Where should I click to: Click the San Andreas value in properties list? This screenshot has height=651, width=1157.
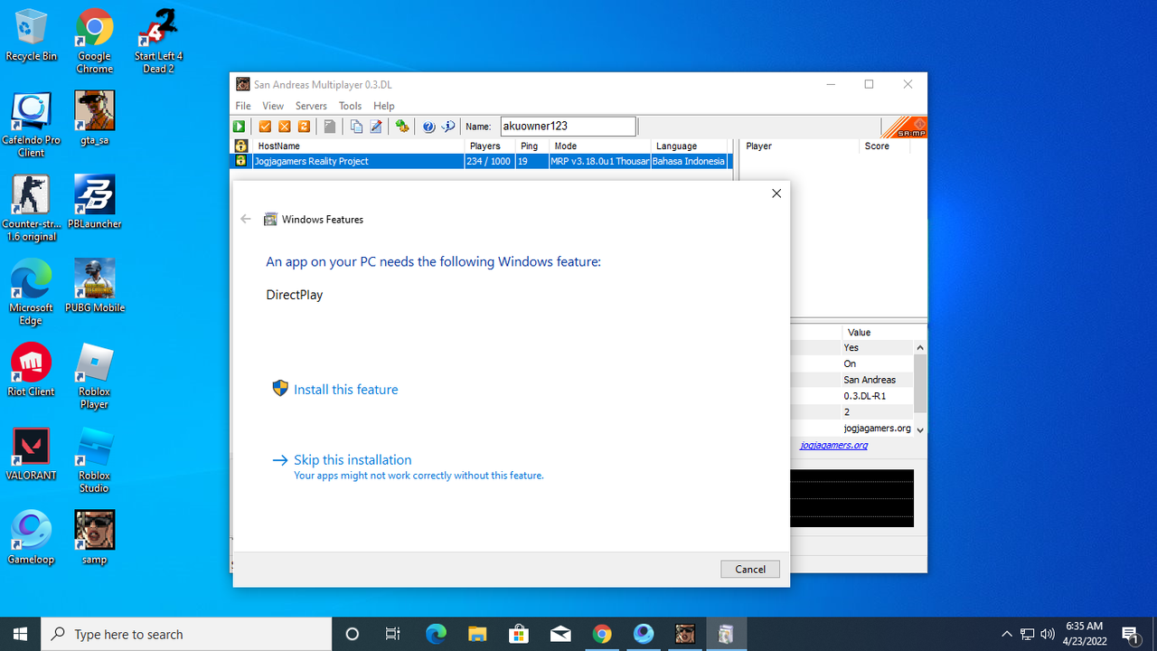(870, 380)
